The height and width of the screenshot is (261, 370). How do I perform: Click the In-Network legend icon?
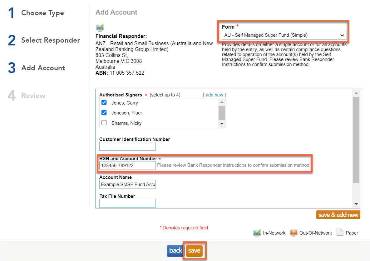click(257, 233)
